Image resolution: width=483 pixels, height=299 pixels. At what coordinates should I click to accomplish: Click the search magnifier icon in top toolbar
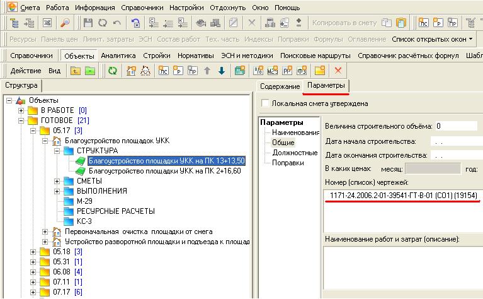(65, 23)
